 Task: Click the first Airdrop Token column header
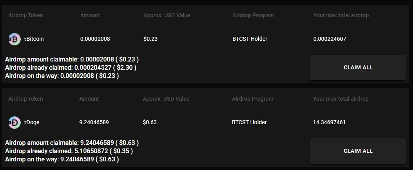point(25,15)
